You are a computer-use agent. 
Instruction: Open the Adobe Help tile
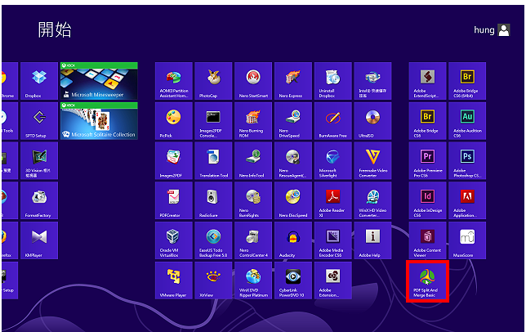coord(372,240)
